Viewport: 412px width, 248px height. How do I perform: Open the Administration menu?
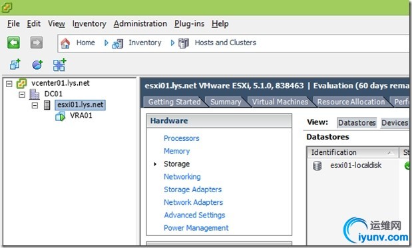click(140, 24)
